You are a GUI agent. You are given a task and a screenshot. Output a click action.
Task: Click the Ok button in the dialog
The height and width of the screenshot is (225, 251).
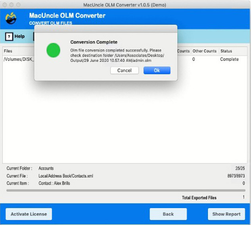tap(157, 70)
